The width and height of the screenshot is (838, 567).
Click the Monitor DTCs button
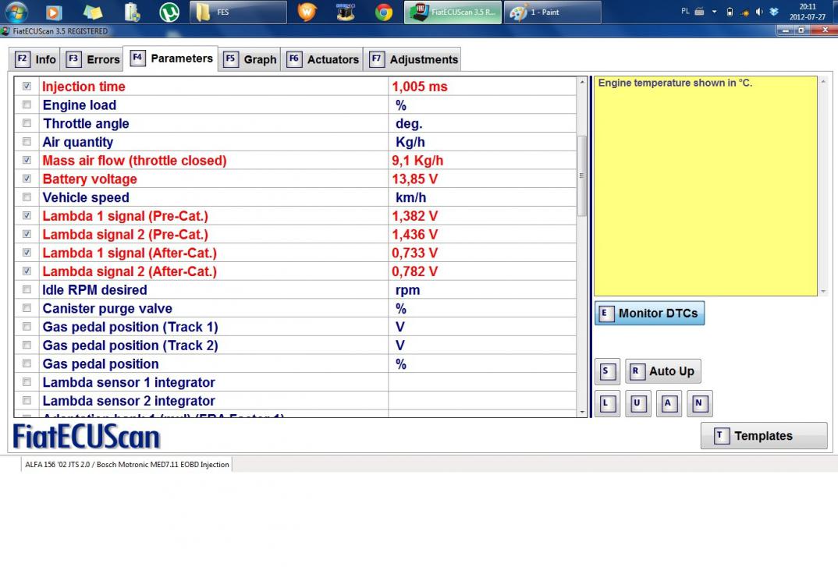tap(649, 314)
